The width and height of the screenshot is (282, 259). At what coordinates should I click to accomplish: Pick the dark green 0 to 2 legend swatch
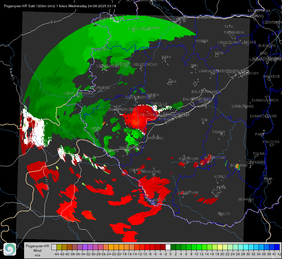[173, 247]
